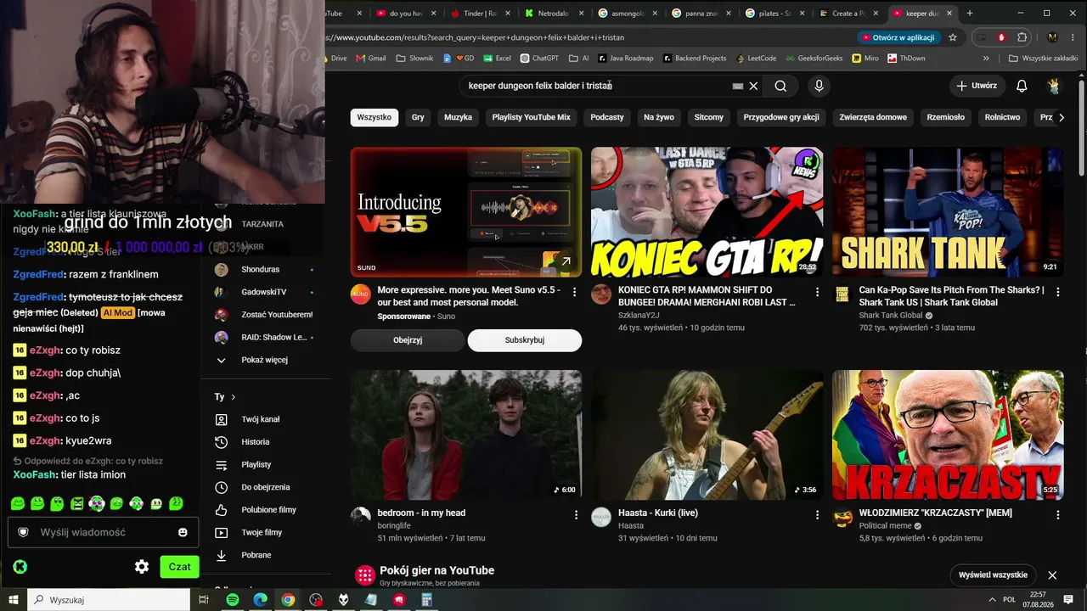Image resolution: width=1087 pixels, height=611 pixels.
Task: Dismiss the Pokój gier shelf with X
Action: click(1052, 575)
